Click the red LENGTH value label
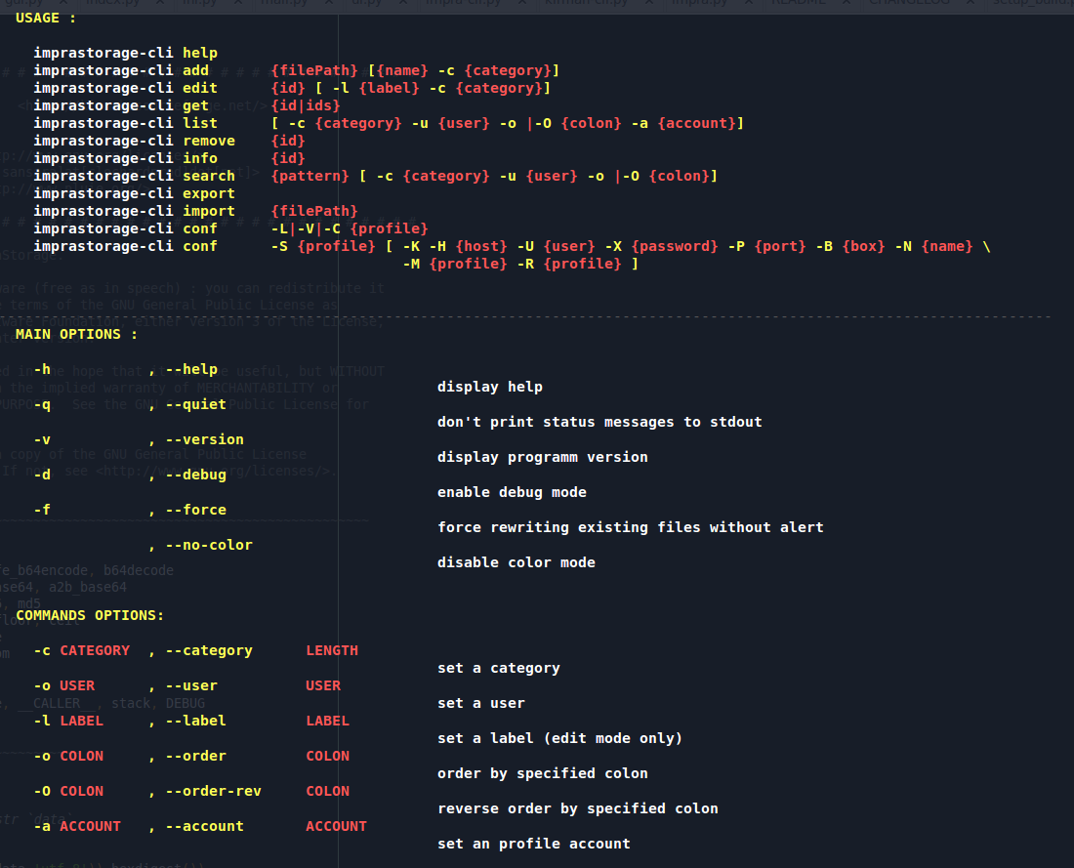Viewport: 1074px width, 868px height. pos(332,650)
